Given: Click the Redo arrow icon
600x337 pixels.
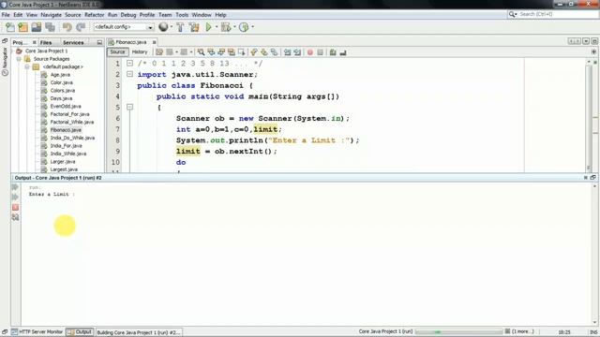Looking at the screenshot, I should point(81,27).
